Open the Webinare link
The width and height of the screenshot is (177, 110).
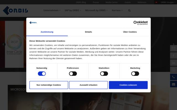(x=142, y=2)
